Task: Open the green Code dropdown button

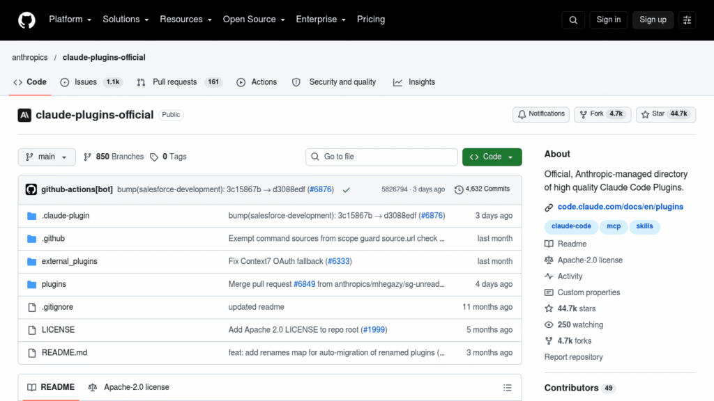Action: (x=492, y=157)
